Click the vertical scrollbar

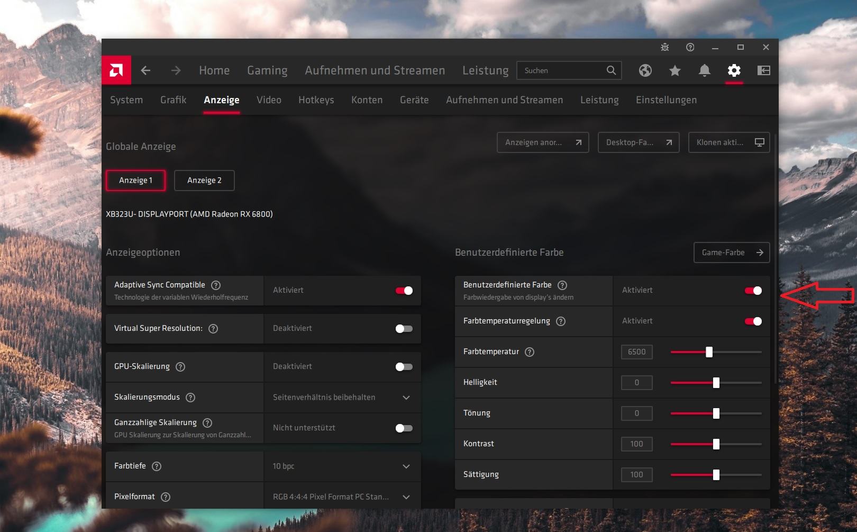776,259
